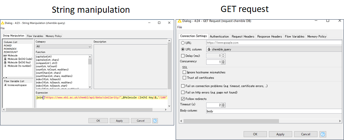The height and width of the screenshot is (140, 344).
Task: Click KNIME warning icon in String Manipulation title bar
Action: [3, 23]
